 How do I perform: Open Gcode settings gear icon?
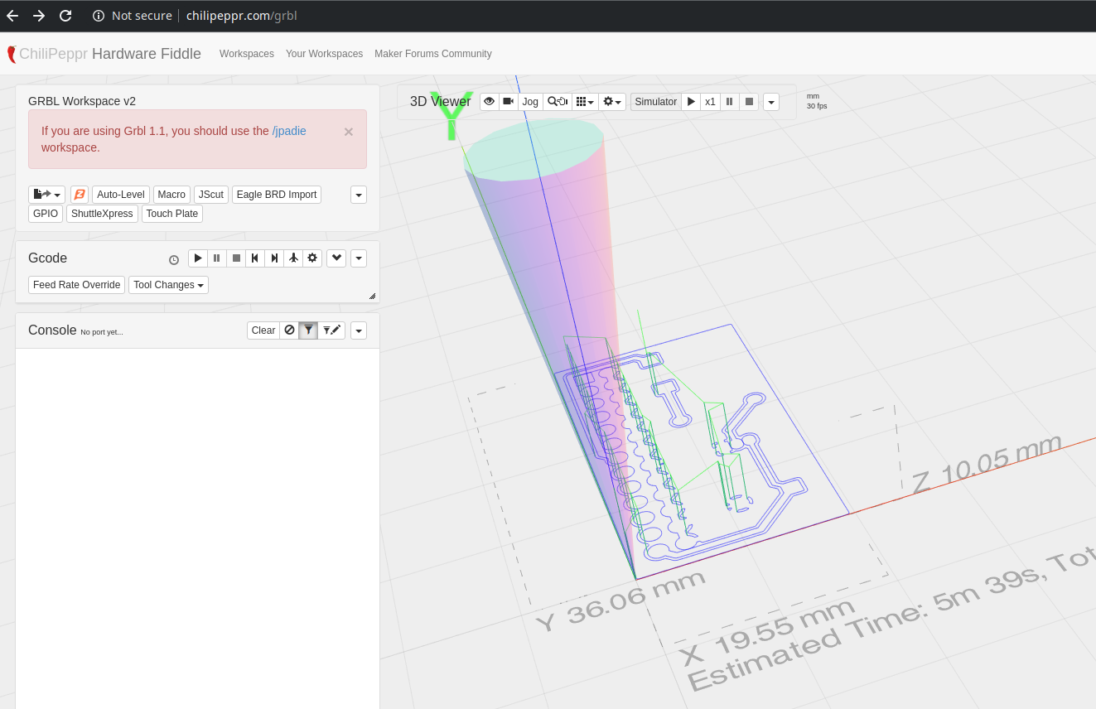click(x=312, y=258)
